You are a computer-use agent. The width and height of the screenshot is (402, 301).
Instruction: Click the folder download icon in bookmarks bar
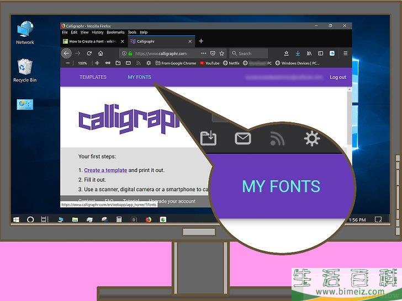[x=118, y=63]
